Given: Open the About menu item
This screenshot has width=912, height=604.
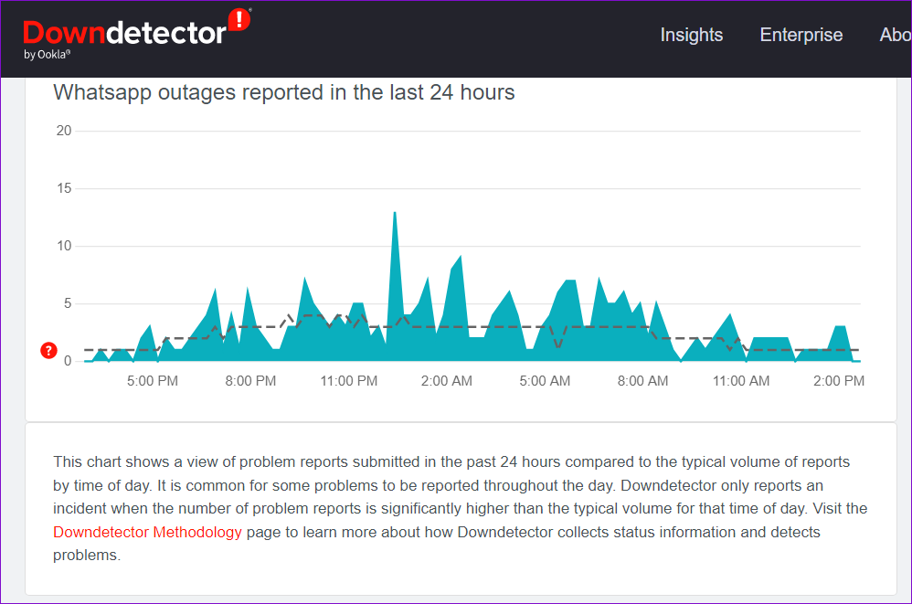Looking at the screenshot, I should point(896,35).
